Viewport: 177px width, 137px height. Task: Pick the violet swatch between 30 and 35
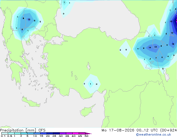63,133
